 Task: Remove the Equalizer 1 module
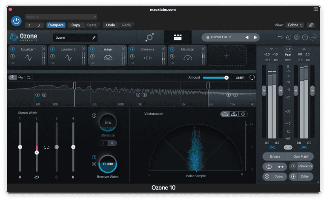[x=43, y=49]
